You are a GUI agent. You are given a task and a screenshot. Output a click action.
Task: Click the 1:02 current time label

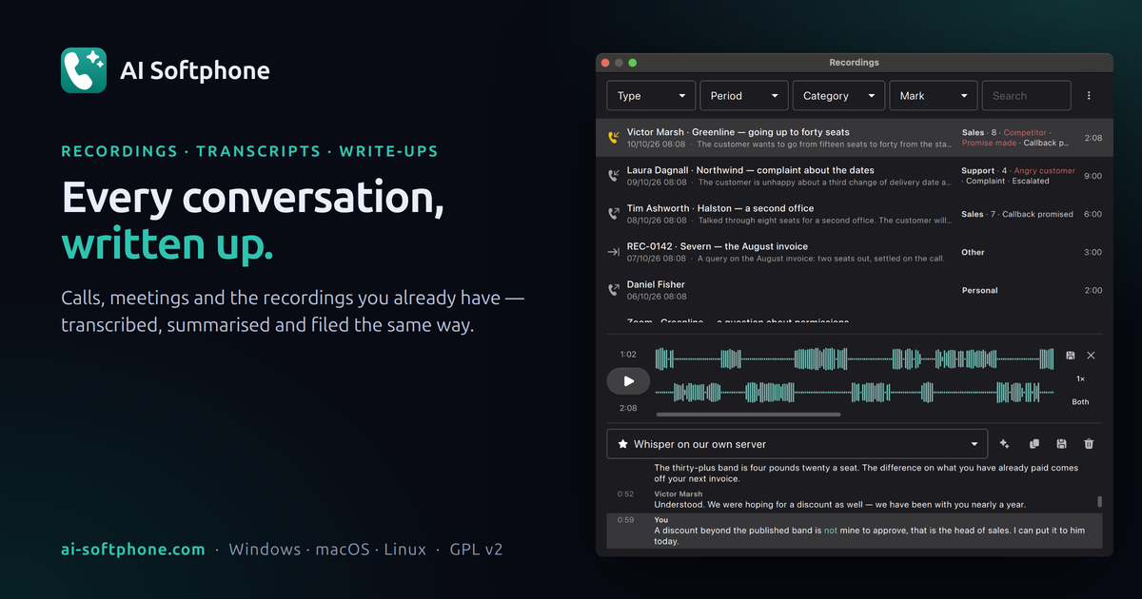click(x=628, y=355)
